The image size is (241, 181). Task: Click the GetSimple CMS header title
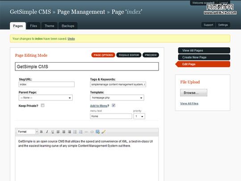pos(30,12)
